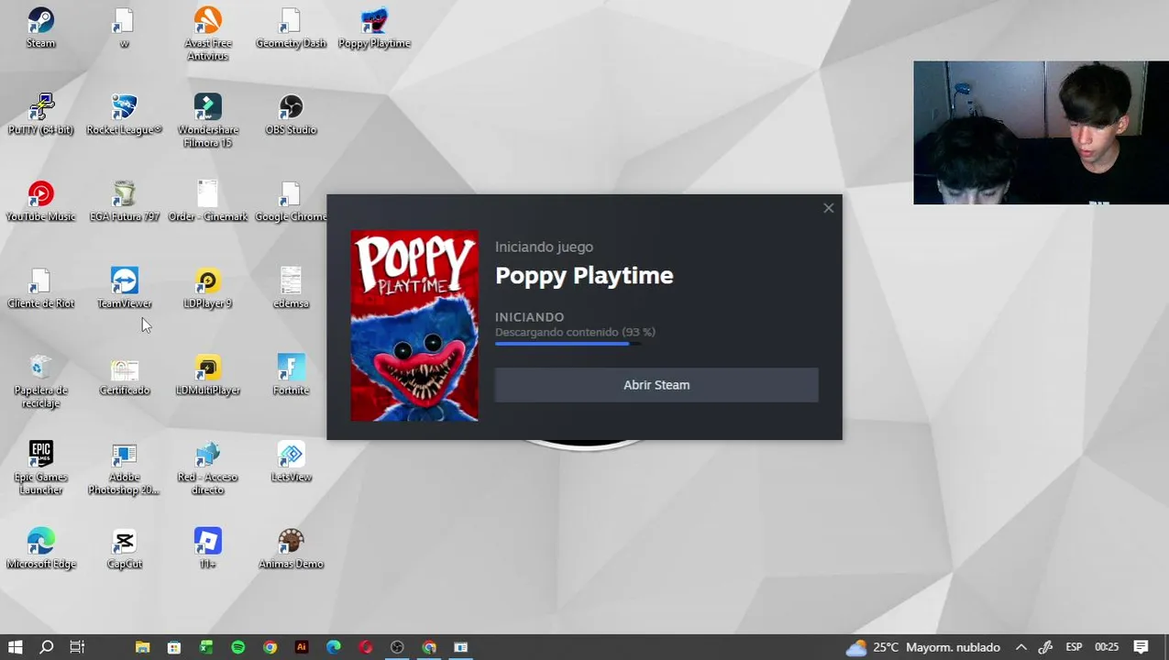
Task: Click the webcam overlay in the corner
Action: pos(1041,133)
